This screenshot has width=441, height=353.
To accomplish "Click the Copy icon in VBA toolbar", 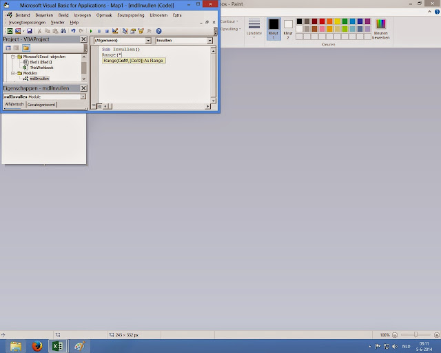I will pos(48,31).
